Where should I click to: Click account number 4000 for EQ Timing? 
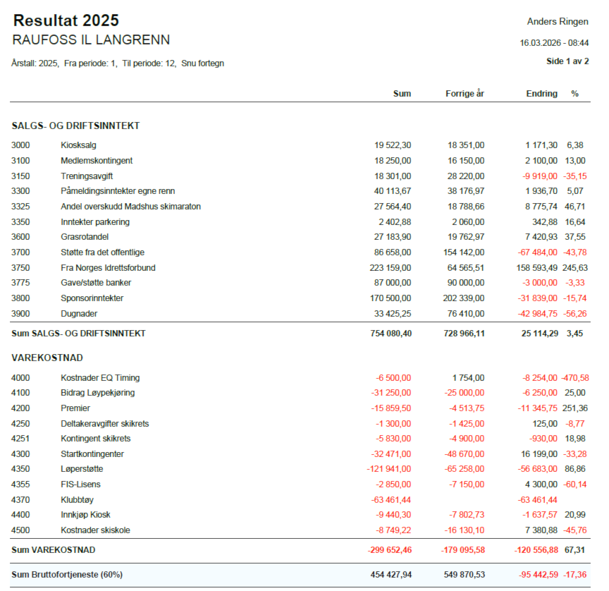21,378
